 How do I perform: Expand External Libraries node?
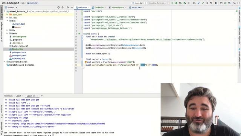pos(5,62)
